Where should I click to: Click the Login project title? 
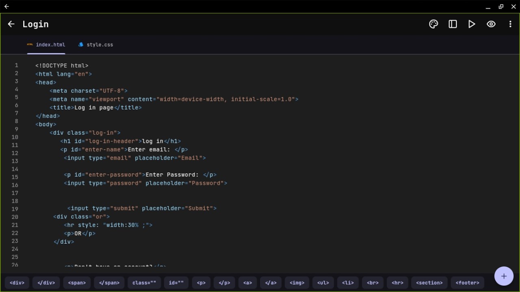pos(35,24)
